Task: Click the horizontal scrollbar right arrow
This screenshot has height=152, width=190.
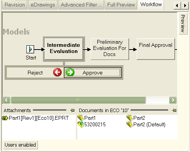Action: pyautogui.click(x=173, y=100)
